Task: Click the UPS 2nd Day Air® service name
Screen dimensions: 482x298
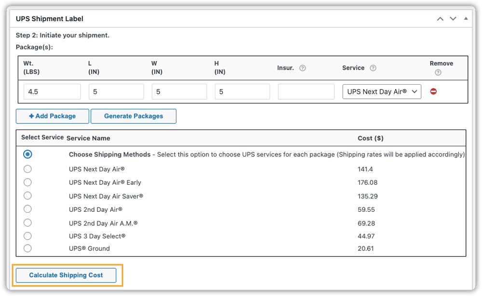Action: pos(95,210)
